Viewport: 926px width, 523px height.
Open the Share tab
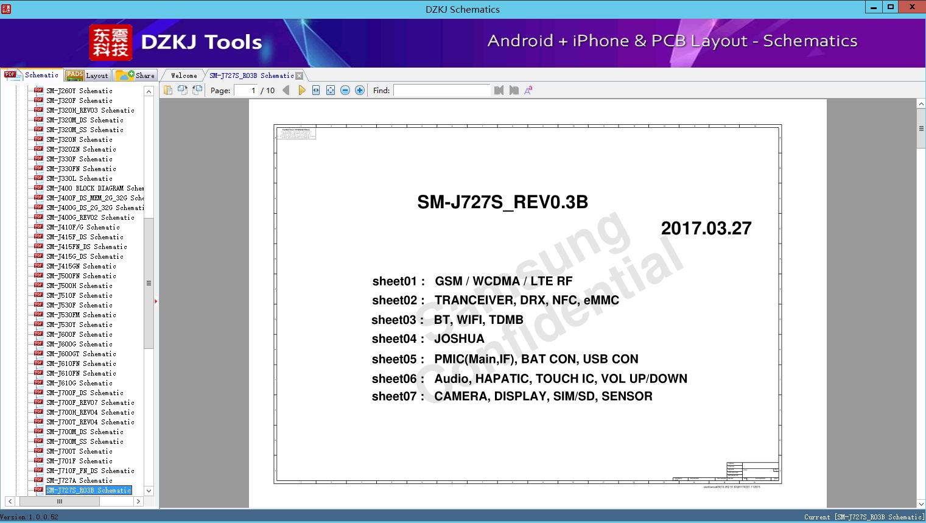[x=135, y=75]
